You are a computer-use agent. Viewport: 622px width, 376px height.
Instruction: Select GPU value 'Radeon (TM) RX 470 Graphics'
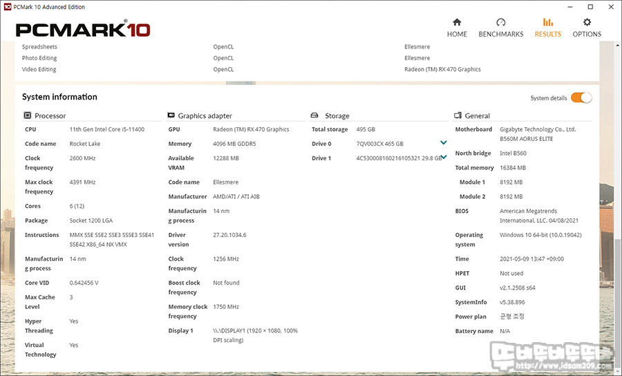[x=251, y=129]
